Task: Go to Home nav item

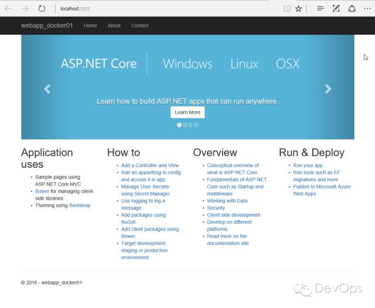Action: pyautogui.click(x=90, y=26)
